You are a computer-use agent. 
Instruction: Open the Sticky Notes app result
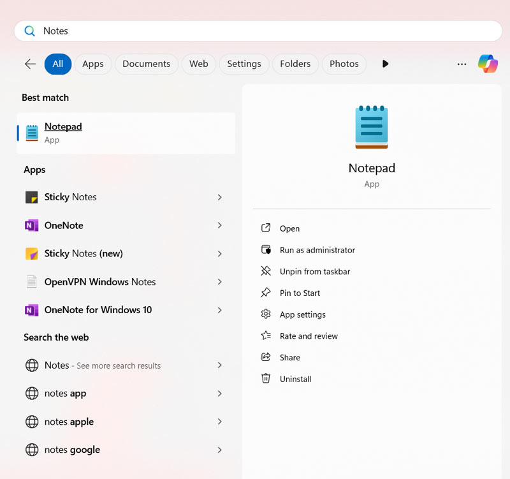(126, 197)
